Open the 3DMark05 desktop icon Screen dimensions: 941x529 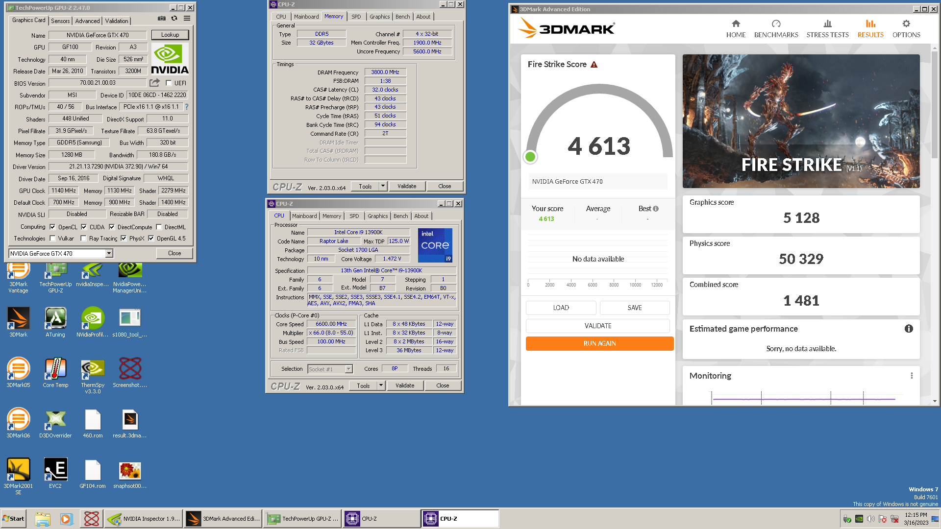pos(18,373)
